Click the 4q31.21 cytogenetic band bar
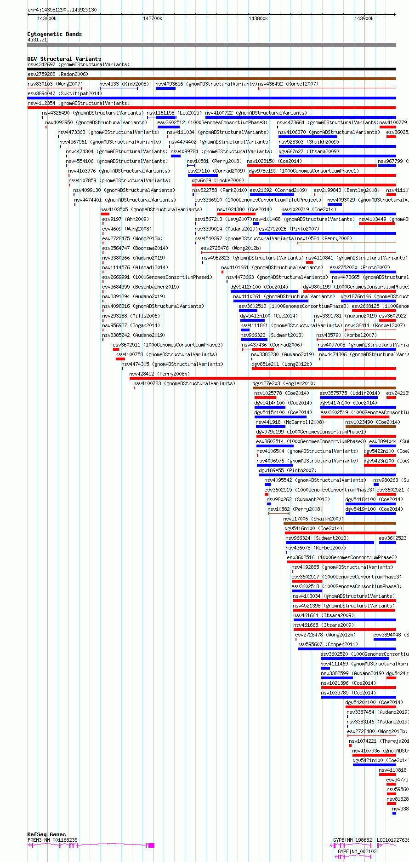 [211, 45]
